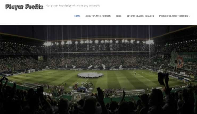This screenshot has width=197, height=114.
Task: Click the left goal on the pitch
Action: pyautogui.click(x=32, y=71)
